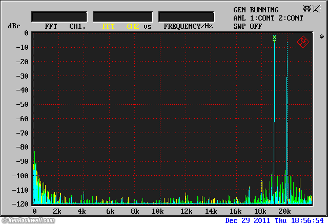
Task: Click the first black readout field above FFT CH1
Action: (59, 17)
